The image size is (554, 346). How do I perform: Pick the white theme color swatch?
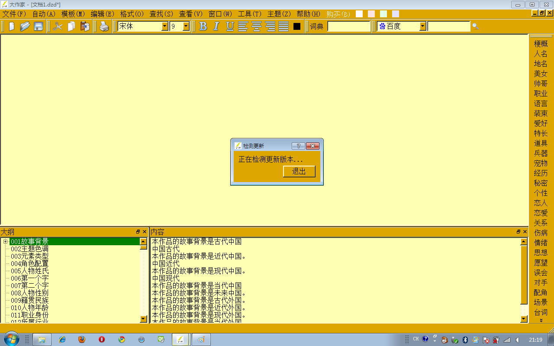click(x=359, y=14)
